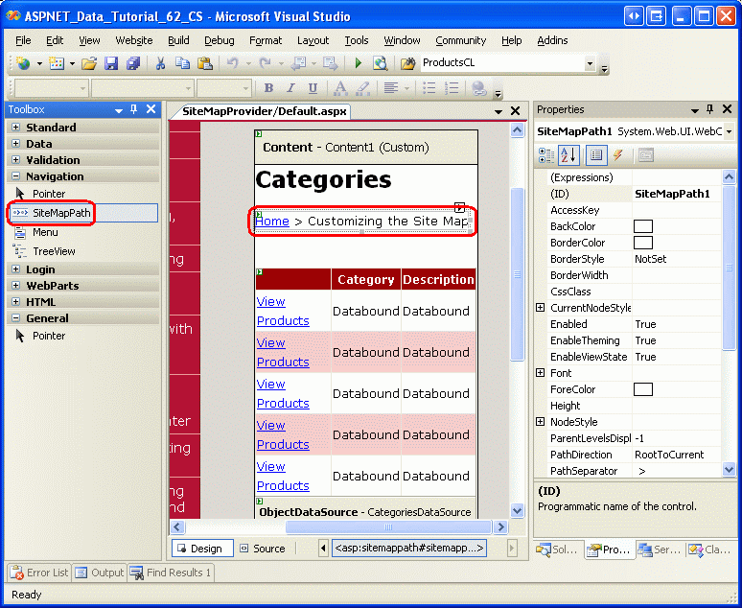
Task: Click the Open File folder icon
Action: [89, 63]
